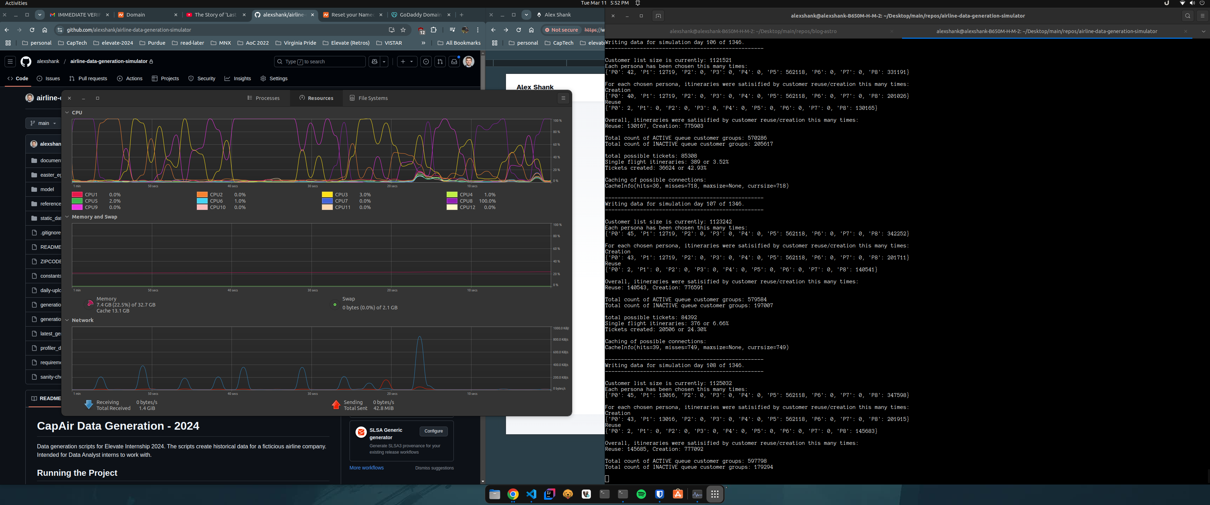This screenshot has height=505, width=1210.
Task: Click the GitHub search field
Action: pos(319,62)
